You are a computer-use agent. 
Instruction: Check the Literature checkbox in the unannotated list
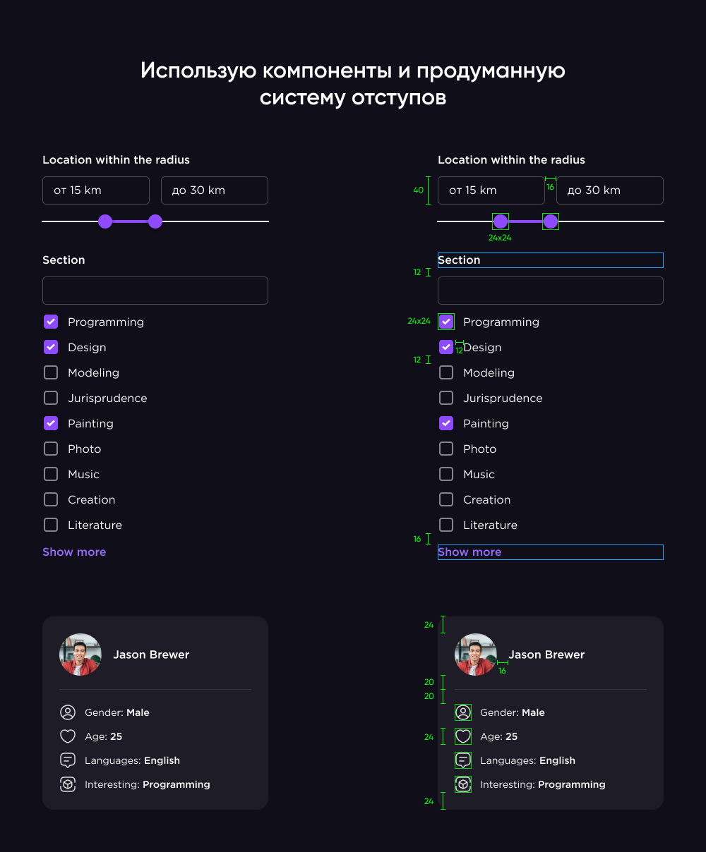click(x=51, y=525)
